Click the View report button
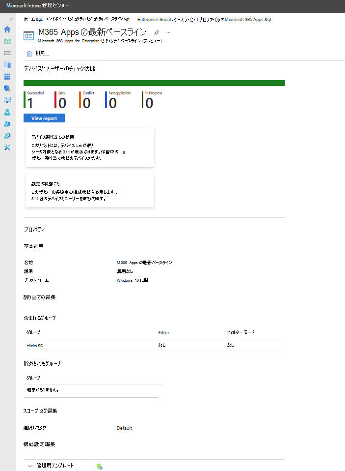The height and width of the screenshot is (471, 345). [44, 118]
